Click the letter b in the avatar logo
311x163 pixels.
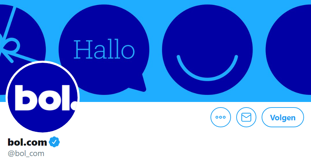click(23, 98)
